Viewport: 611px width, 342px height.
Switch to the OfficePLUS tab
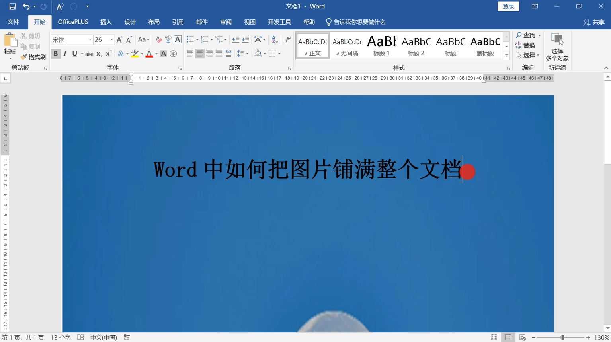73,22
